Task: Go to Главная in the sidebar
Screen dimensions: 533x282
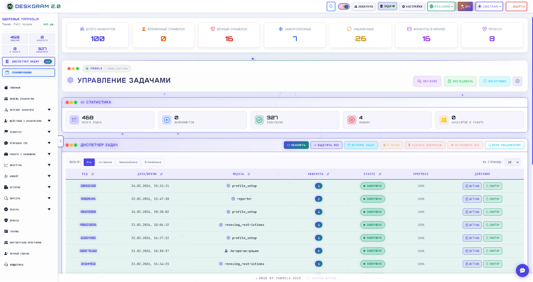Action: [x=15, y=87]
